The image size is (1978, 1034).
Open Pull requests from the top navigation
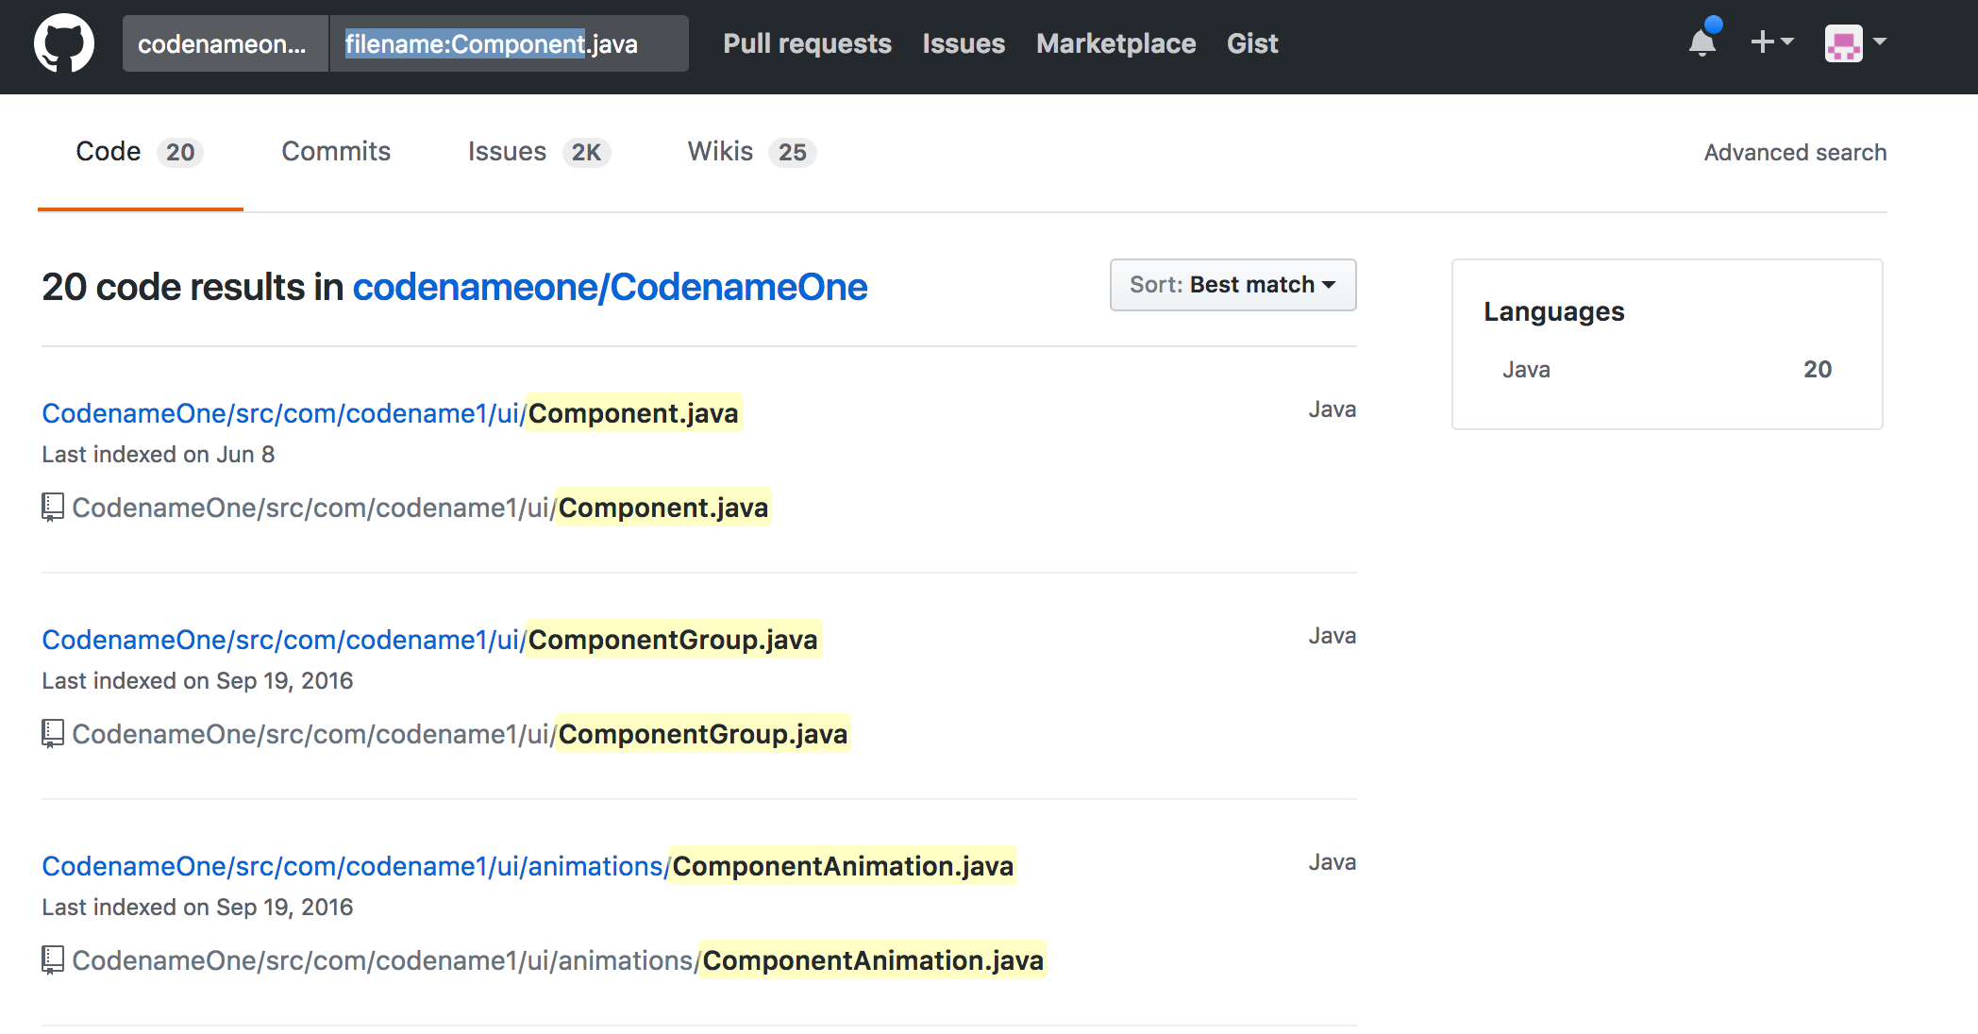(x=807, y=43)
